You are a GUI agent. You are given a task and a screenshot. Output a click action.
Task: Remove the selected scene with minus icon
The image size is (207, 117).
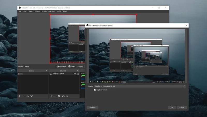pyautogui.click(x=23, y=96)
